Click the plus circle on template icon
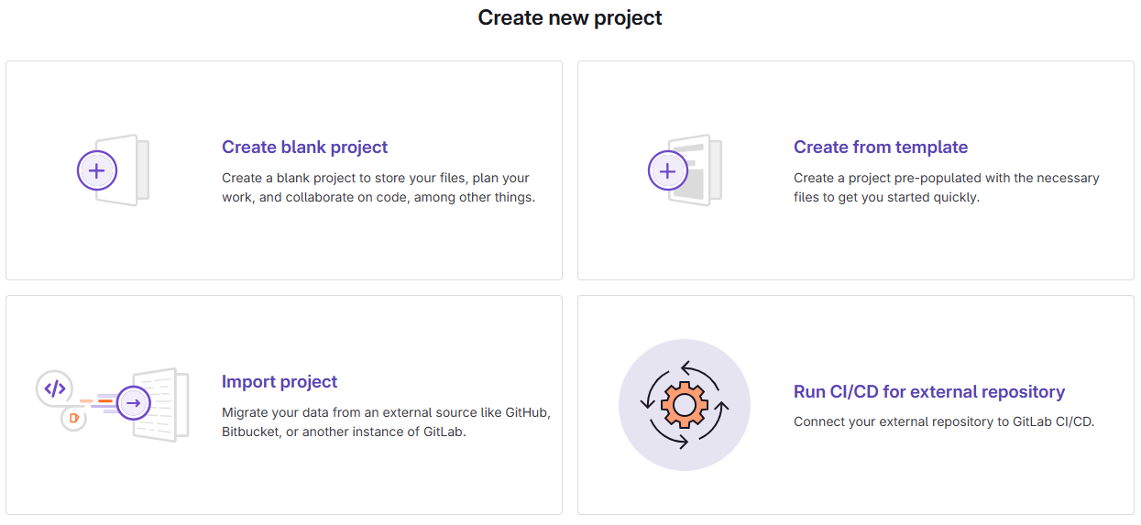Viewport: 1141px width, 525px height. (x=668, y=170)
